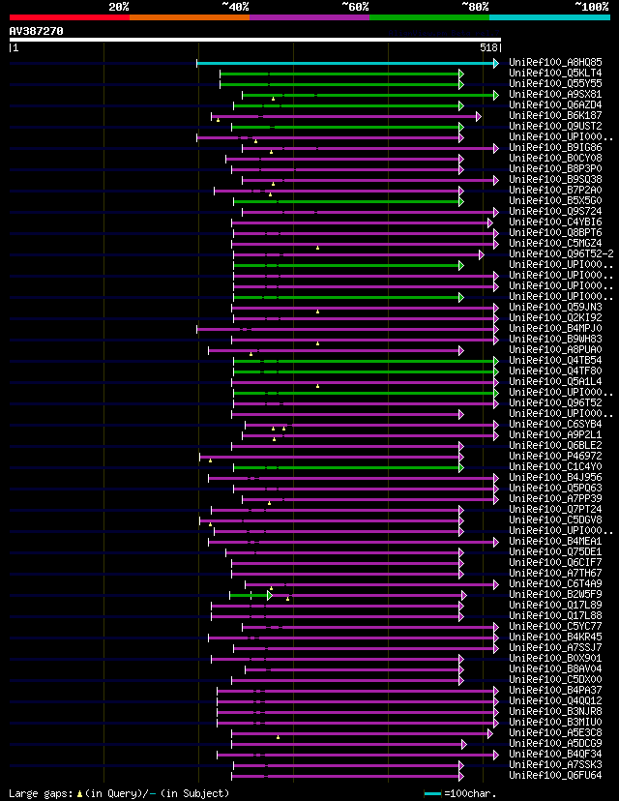Open hit UniRef100_A8HQ85

556,62
